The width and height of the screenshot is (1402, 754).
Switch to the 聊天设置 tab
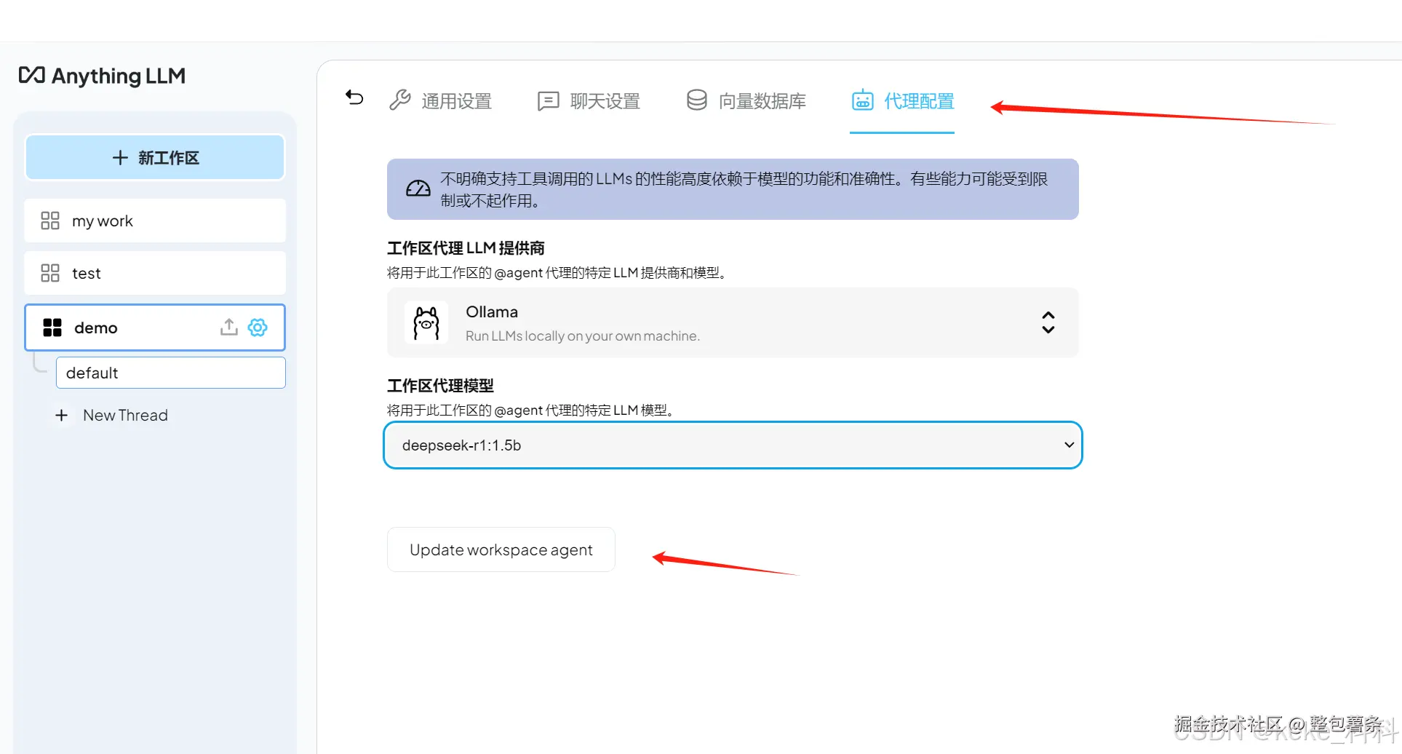[x=605, y=100]
